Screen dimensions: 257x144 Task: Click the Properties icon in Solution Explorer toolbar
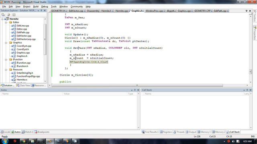tap(3, 15)
